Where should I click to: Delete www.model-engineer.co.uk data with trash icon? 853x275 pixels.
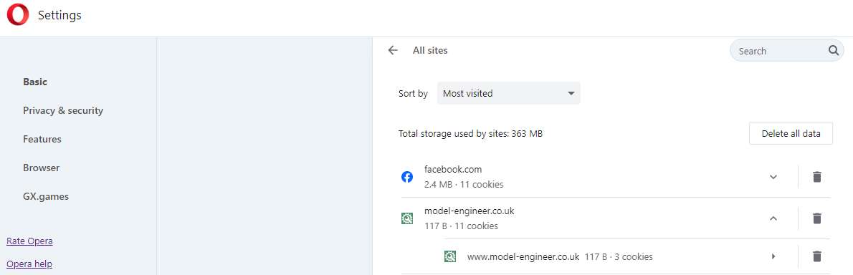tap(816, 256)
